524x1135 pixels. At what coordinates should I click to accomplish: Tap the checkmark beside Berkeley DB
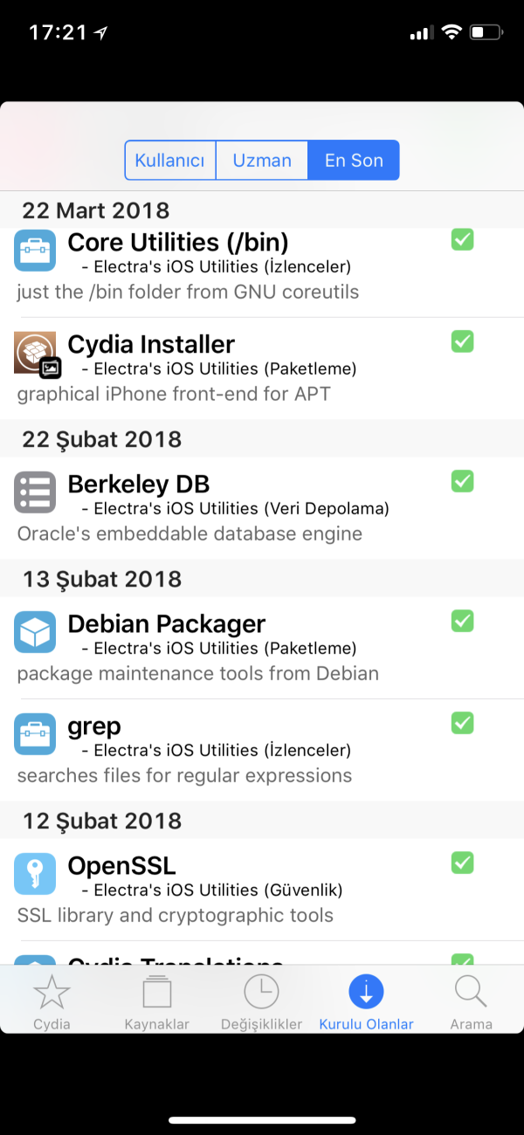tap(461, 481)
